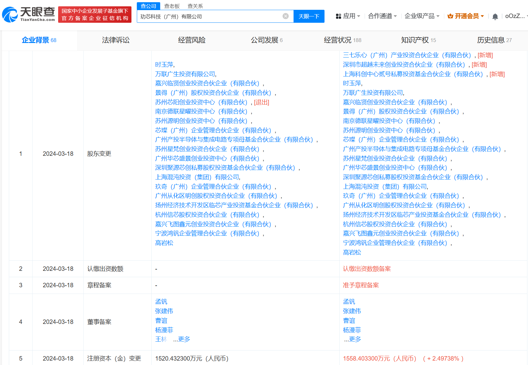Open 三七乐心（广州）产业投资合伙企业 link
This screenshot has width=528, height=365.
pyautogui.click(x=407, y=55)
